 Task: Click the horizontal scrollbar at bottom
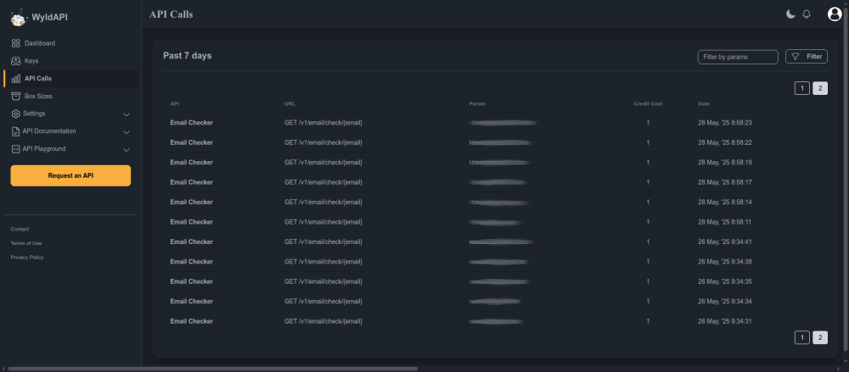[x=212, y=369]
